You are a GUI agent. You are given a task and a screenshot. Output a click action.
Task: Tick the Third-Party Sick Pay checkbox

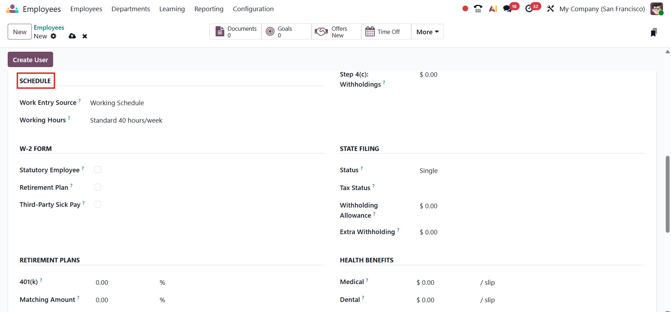pyautogui.click(x=98, y=204)
